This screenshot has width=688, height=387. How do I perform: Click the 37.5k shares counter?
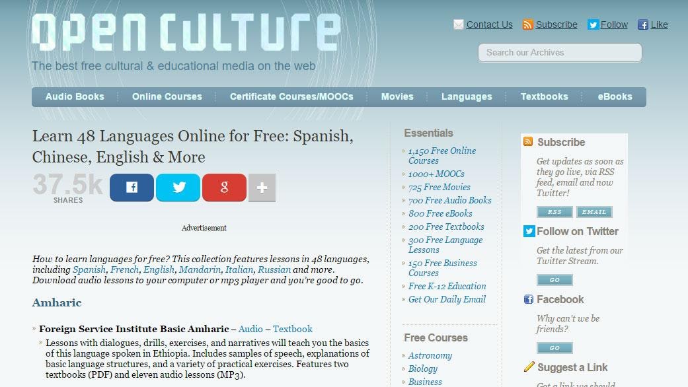click(x=67, y=188)
